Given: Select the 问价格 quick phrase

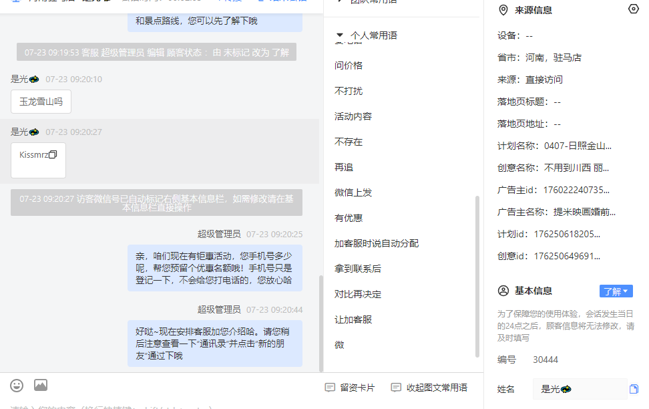Looking at the screenshot, I should tap(349, 65).
